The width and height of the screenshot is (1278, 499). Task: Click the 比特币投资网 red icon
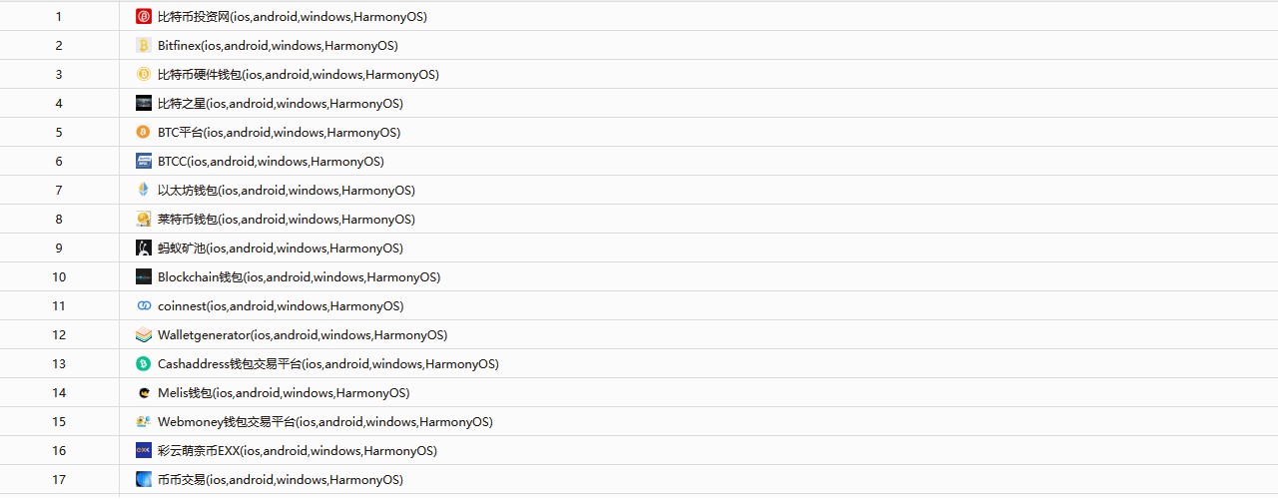(x=143, y=17)
